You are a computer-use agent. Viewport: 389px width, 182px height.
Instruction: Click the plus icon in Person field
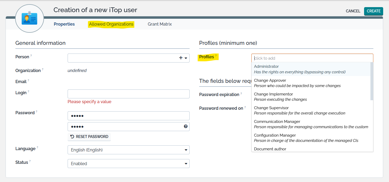[181, 58]
